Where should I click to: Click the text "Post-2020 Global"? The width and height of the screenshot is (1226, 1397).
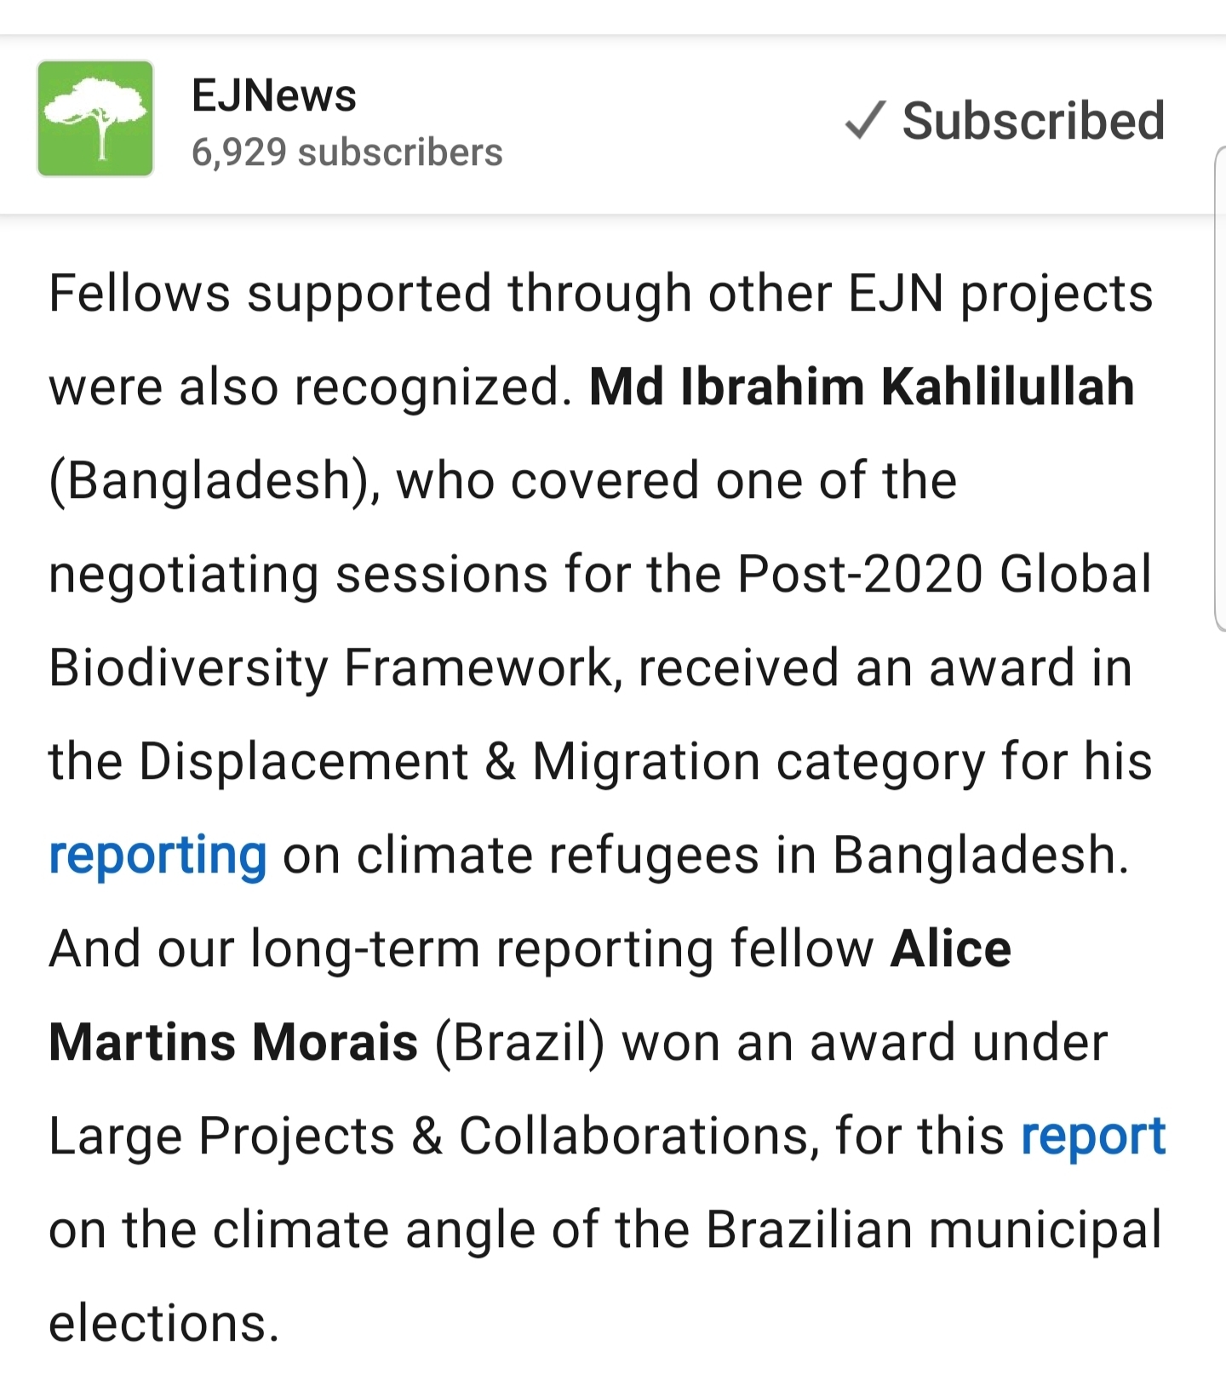point(943,574)
